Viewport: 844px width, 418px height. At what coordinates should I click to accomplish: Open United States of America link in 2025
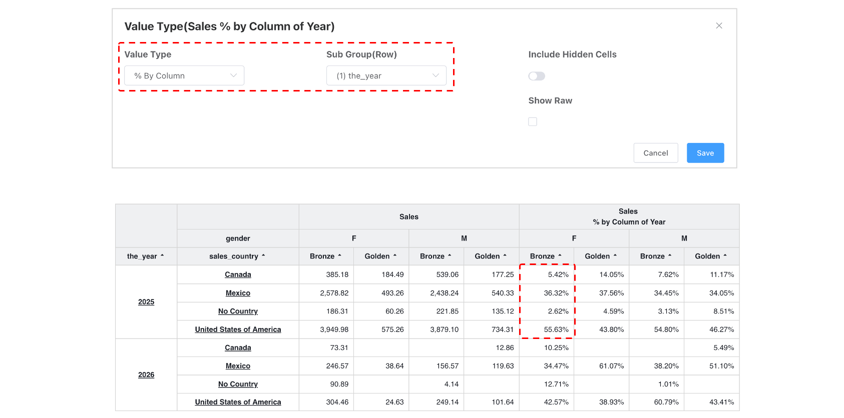[238, 329]
